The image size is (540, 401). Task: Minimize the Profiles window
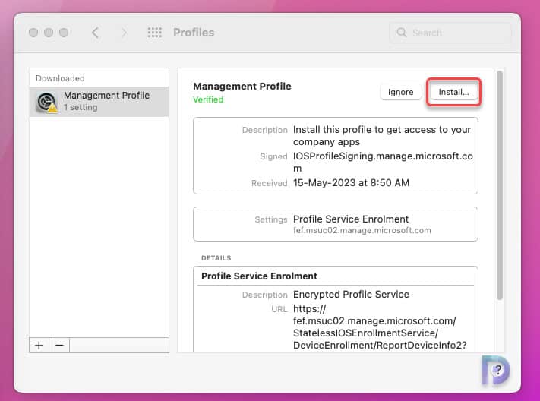point(49,33)
